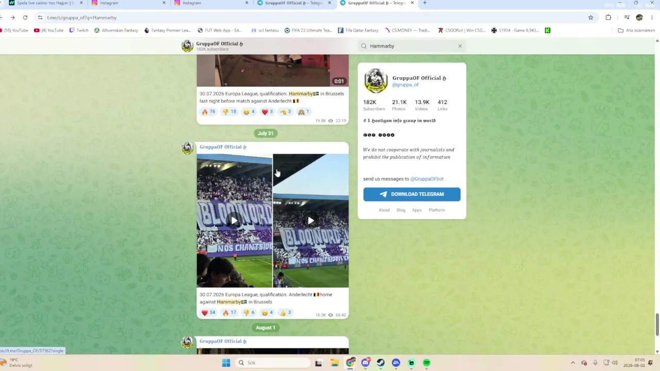Click the heart reaction with 34

(x=208, y=312)
